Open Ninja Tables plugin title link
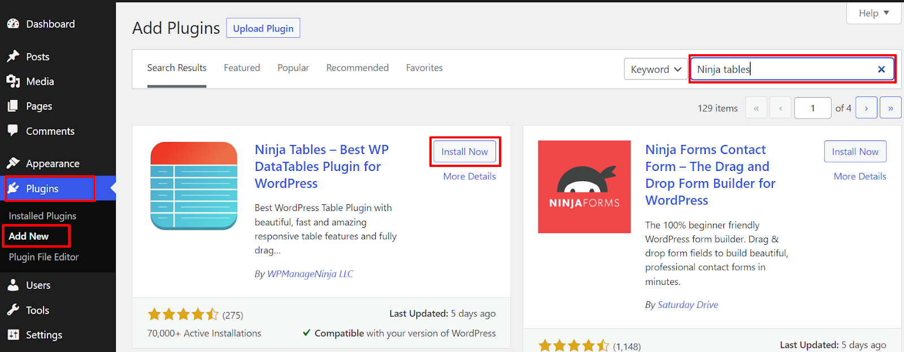Viewport: 904px width, 352px height. [322, 166]
